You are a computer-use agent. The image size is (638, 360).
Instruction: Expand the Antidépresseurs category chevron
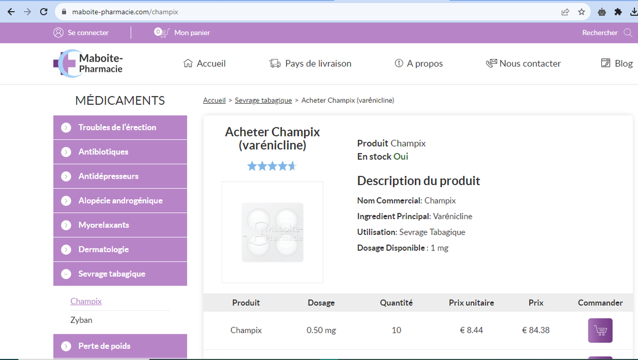66,177
